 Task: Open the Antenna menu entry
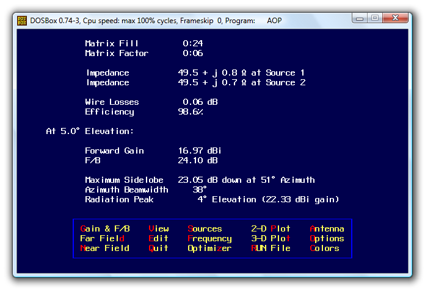click(327, 229)
